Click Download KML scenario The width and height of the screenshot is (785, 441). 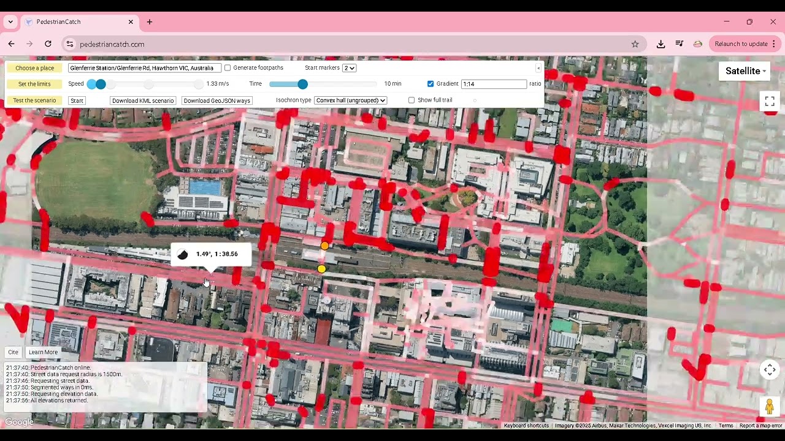(143, 100)
